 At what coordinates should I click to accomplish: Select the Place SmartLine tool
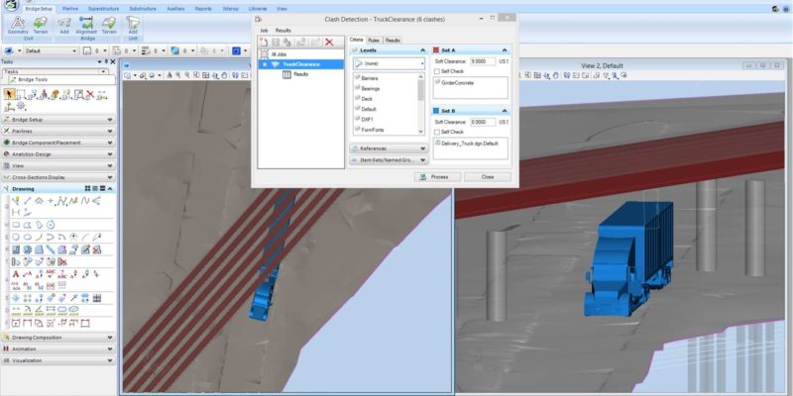(16, 201)
